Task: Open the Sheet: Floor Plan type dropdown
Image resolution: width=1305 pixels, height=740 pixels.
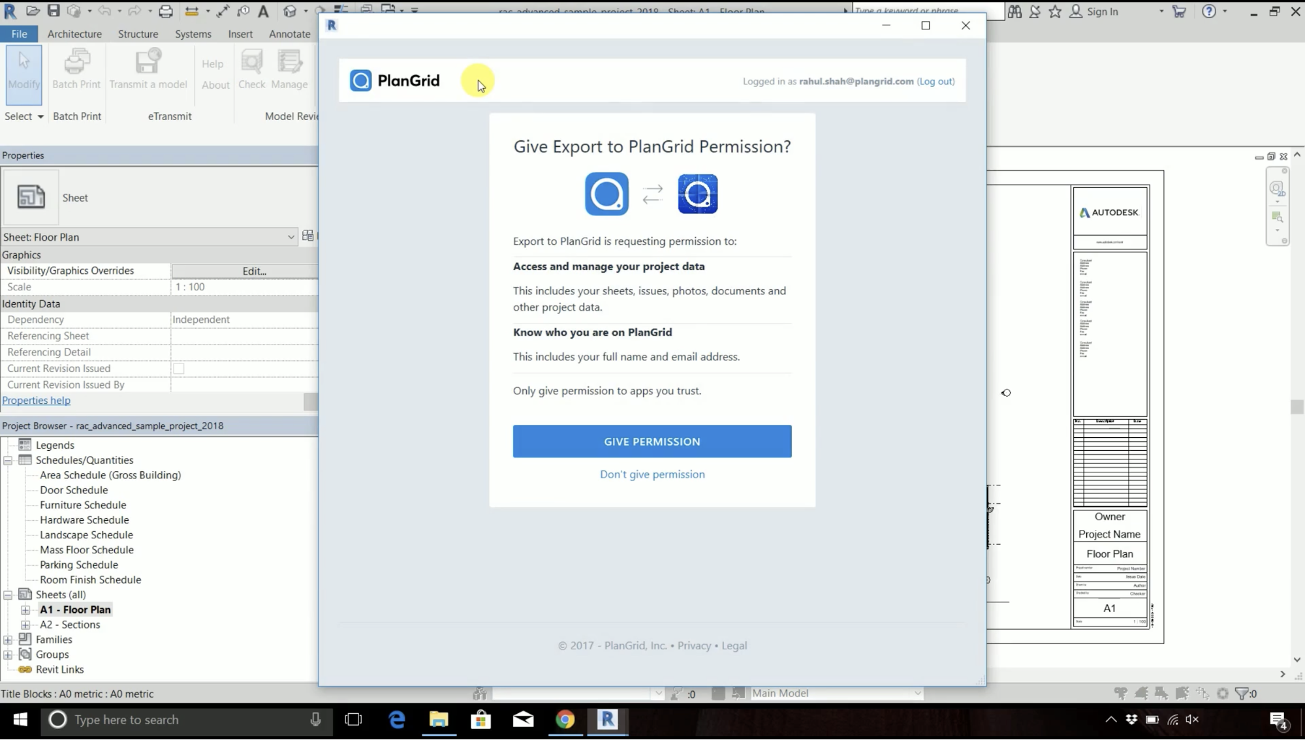Action: point(291,238)
